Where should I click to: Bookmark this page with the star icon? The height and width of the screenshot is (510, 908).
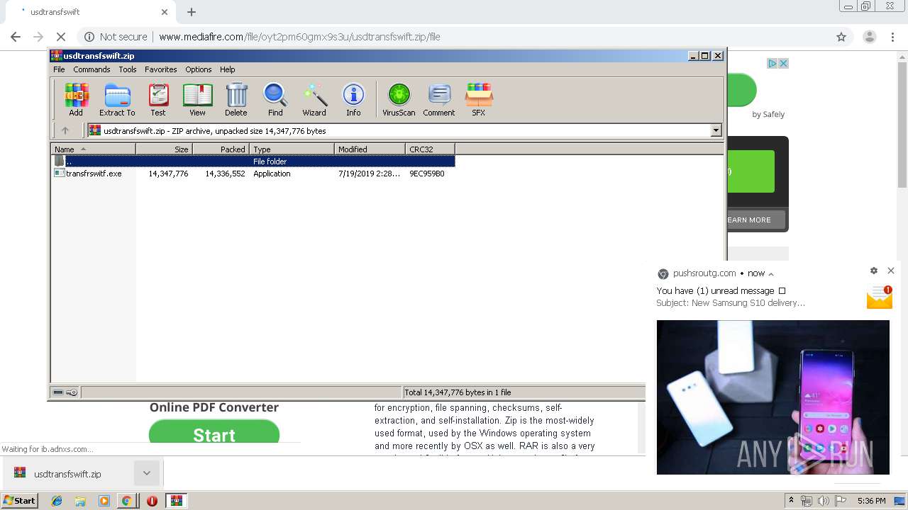point(841,37)
